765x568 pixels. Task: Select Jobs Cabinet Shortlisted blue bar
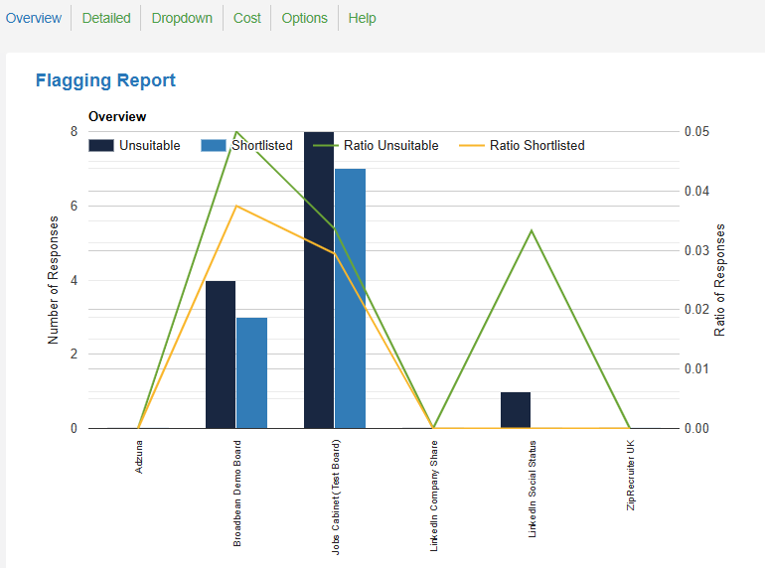tap(351, 298)
